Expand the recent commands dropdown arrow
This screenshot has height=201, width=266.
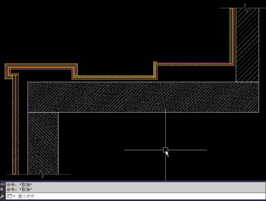pyautogui.click(x=14, y=196)
